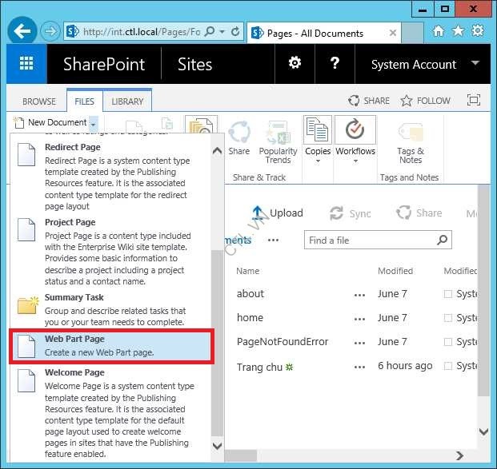
Task: Open the SharePoint app launcher grid
Action: [x=26, y=65]
